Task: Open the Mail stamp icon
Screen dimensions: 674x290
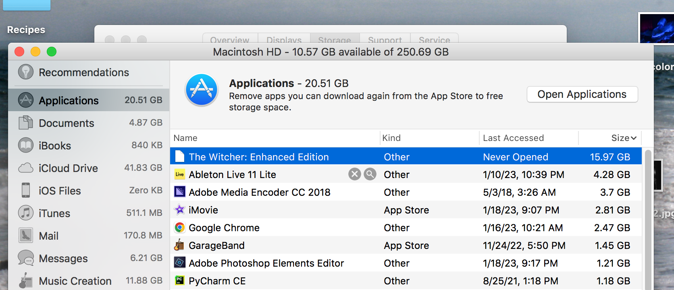Action: [26, 236]
